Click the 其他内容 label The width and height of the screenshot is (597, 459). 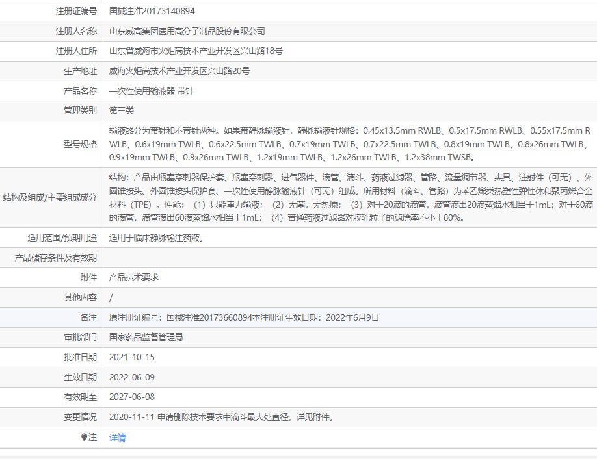[x=81, y=297]
